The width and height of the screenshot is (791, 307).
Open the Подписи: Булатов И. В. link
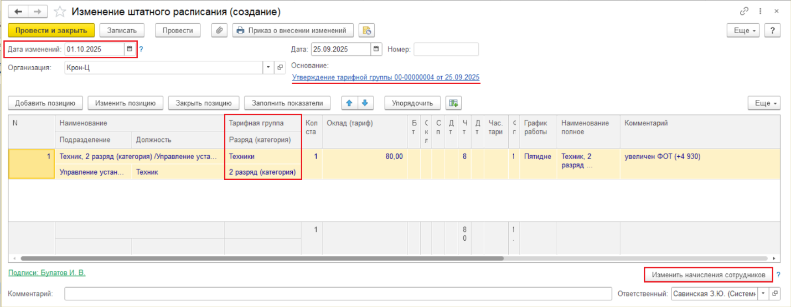[47, 273]
